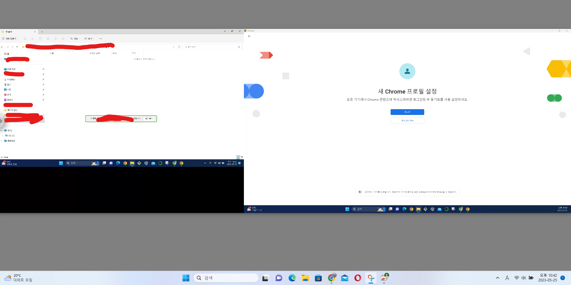Click the up-one-level arrow in File Explorer
Screen dimensions: 571x285
tap(17, 47)
